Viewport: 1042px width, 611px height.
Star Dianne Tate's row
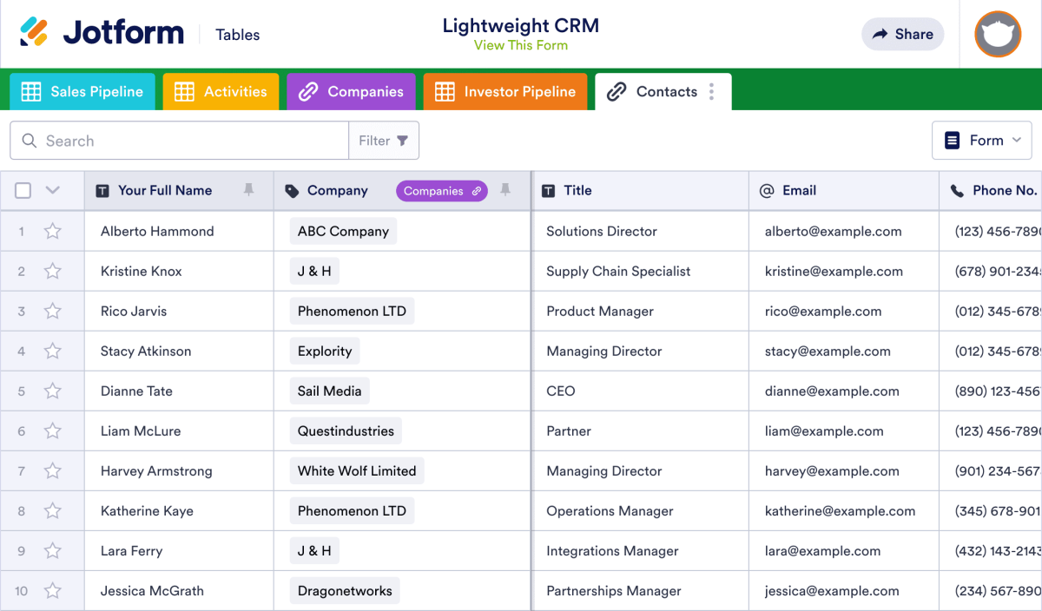coord(53,391)
